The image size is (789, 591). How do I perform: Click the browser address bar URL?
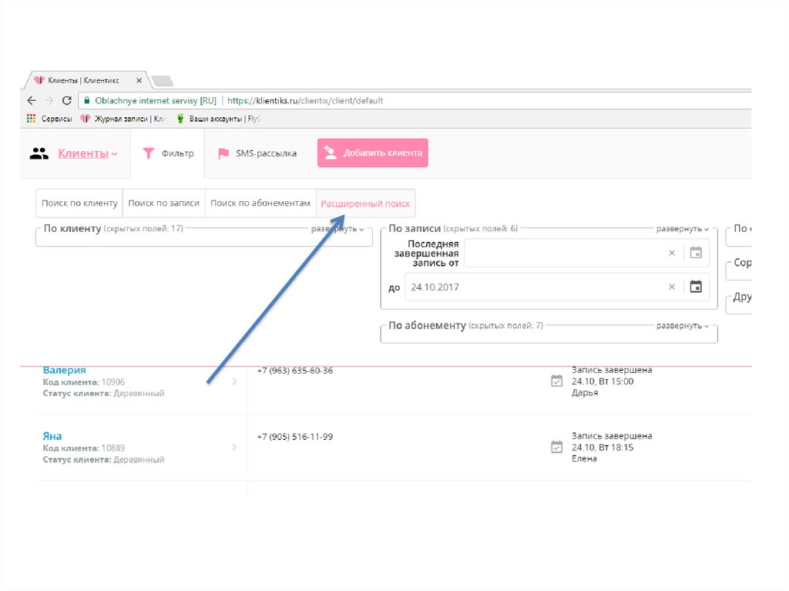[x=305, y=101]
